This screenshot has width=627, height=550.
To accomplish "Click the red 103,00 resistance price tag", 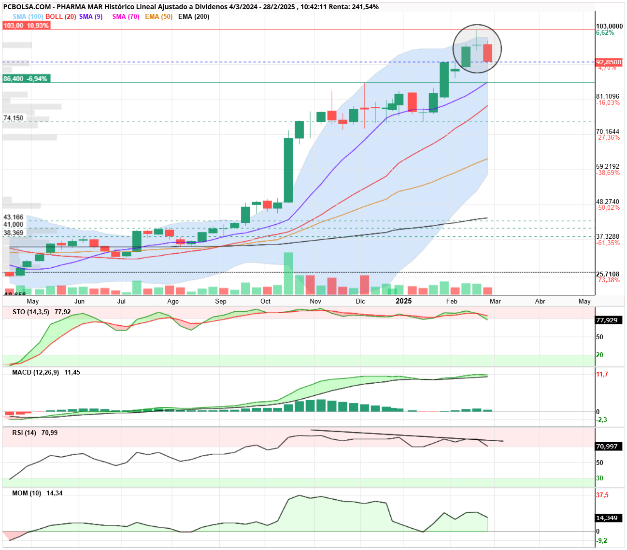I will [26, 26].
